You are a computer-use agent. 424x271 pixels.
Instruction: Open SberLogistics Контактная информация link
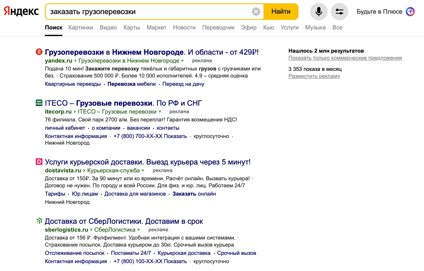[x=76, y=261]
